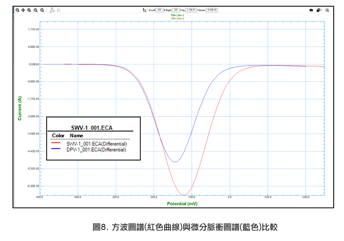Select the red zoom magnifier tool
344x241 pixels.
coord(17,9)
